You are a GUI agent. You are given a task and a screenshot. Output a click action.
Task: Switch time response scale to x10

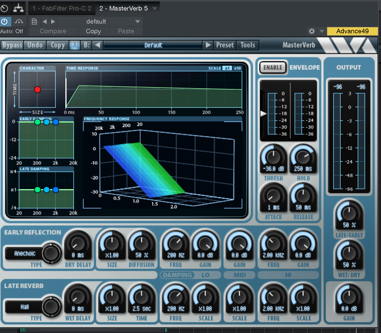tap(237, 68)
